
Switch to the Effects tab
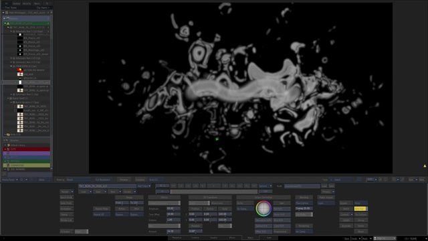[x=232, y=238]
